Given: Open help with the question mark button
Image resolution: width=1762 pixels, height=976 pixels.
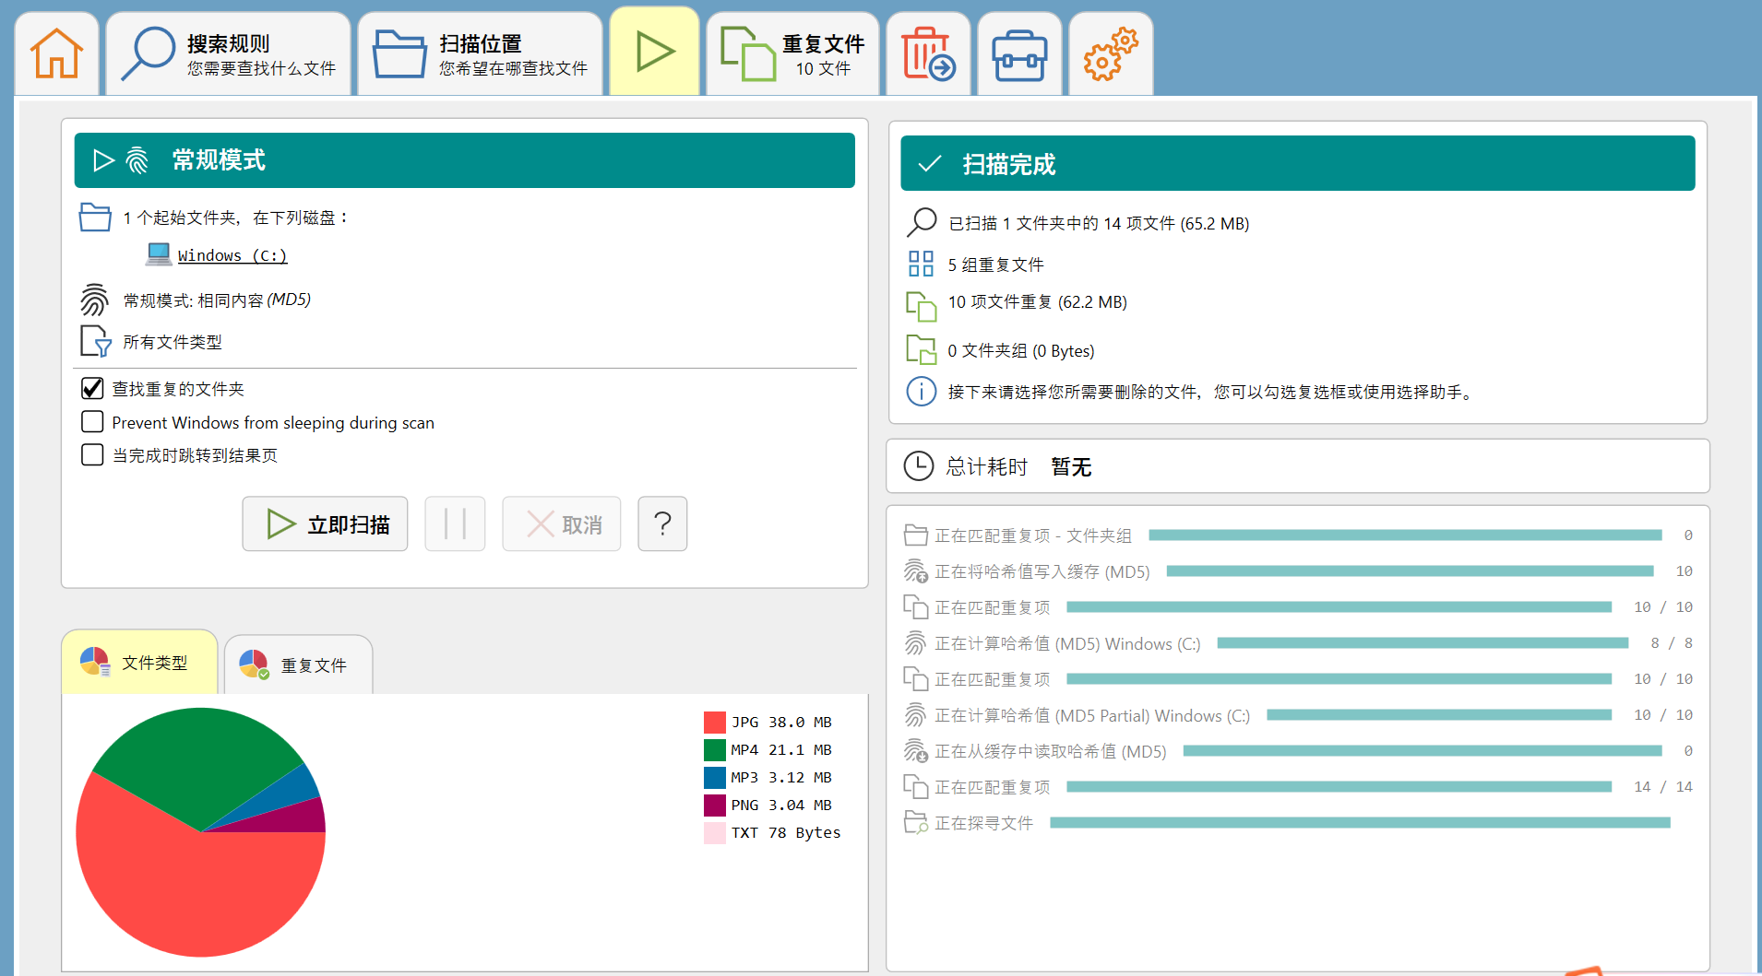Looking at the screenshot, I should [x=662, y=523].
